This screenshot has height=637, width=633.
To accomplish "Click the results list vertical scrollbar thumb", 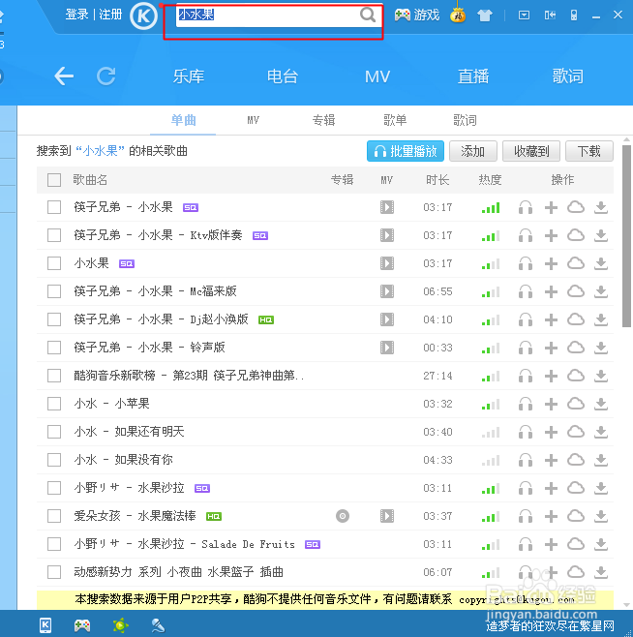I will click(626, 236).
